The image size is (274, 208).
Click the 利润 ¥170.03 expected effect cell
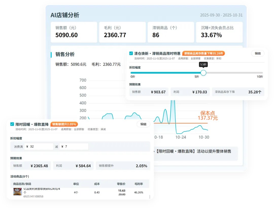[190, 92]
